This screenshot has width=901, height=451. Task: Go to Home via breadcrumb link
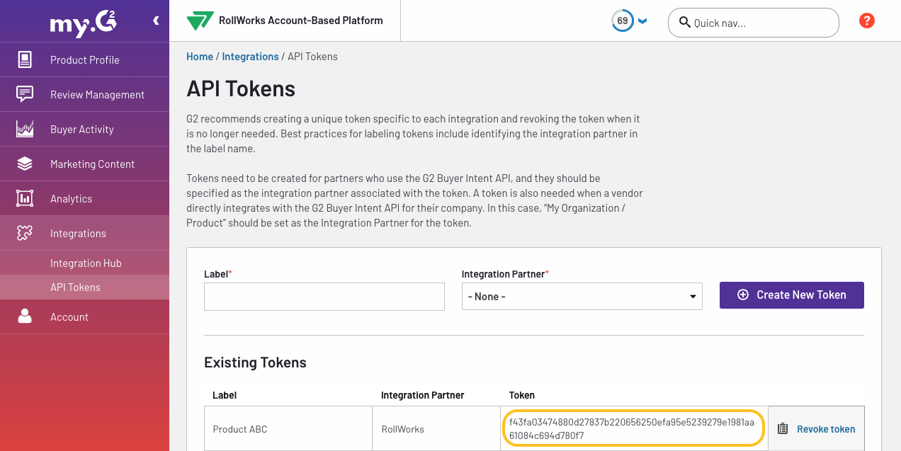tap(200, 57)
